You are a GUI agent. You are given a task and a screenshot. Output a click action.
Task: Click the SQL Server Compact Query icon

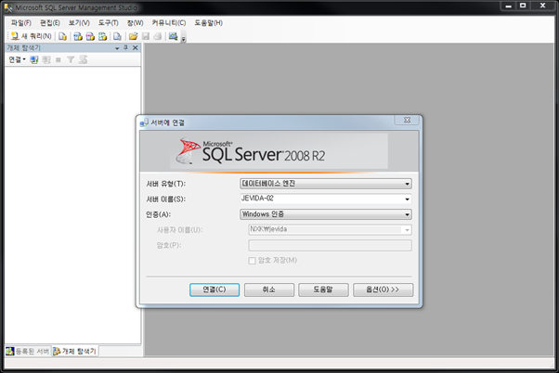(x=117, y=36)
